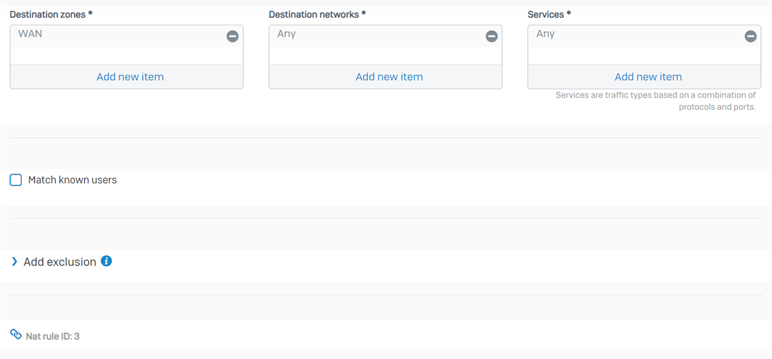This screenshot has width=772, height=359.
Task: Remove Any from Destination networks list
Action: [491, 36]
